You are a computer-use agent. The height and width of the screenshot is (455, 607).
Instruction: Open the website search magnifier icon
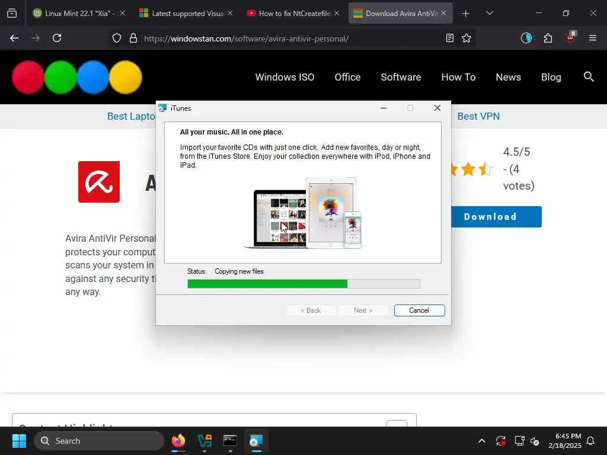click(589, 76)
